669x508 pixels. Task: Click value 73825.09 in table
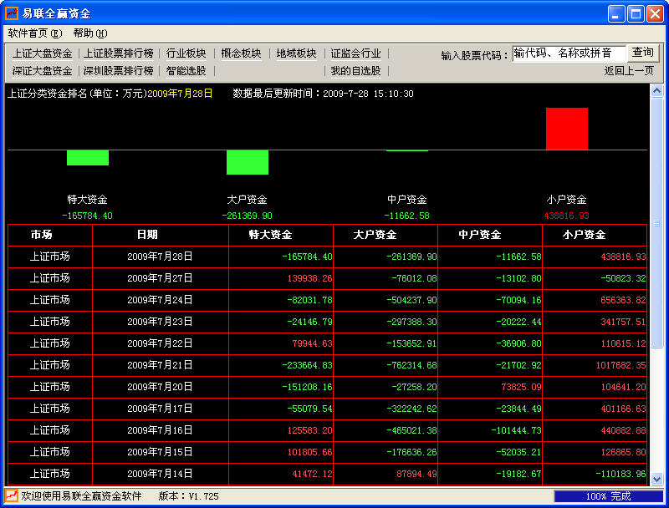tap(521, 388)
